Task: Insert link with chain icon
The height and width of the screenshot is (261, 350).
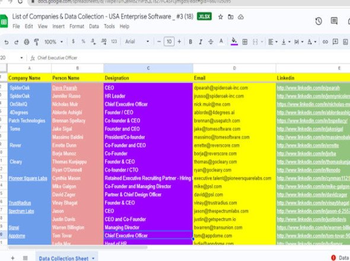Action: click(x=325, y=42)
